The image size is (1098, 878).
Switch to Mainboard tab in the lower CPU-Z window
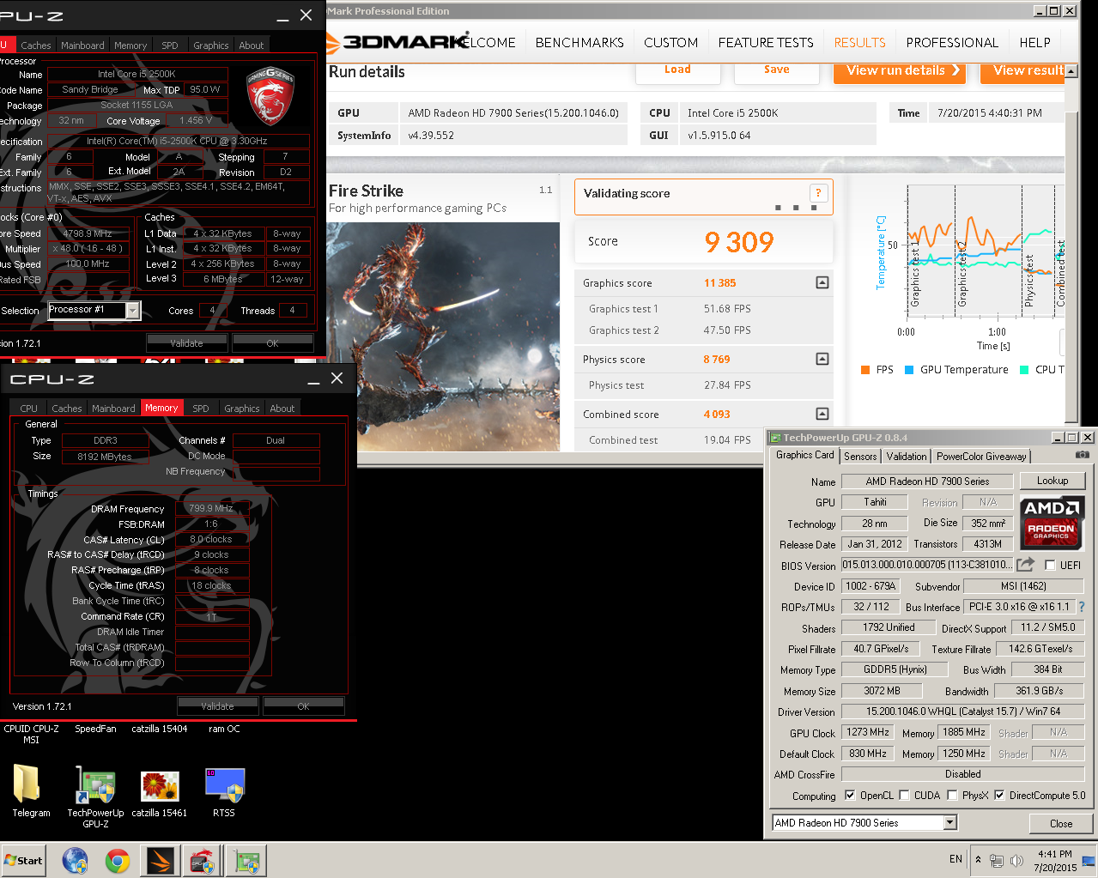tap(113, 409)
